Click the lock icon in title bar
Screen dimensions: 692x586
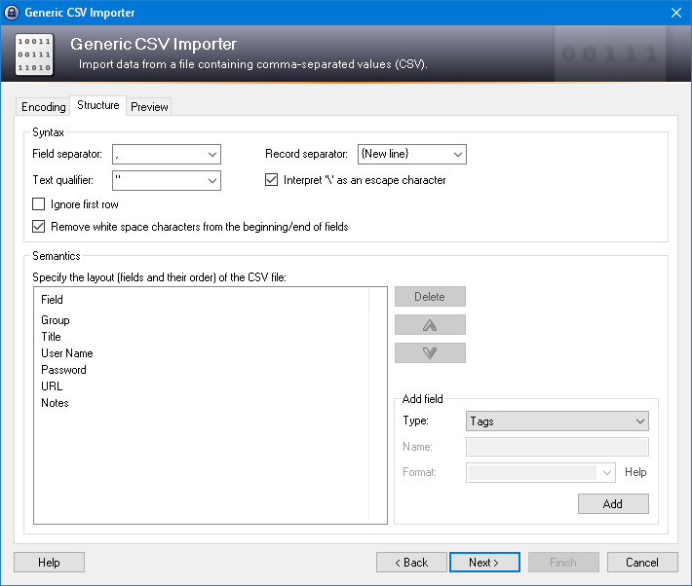(x=13, y=13)
